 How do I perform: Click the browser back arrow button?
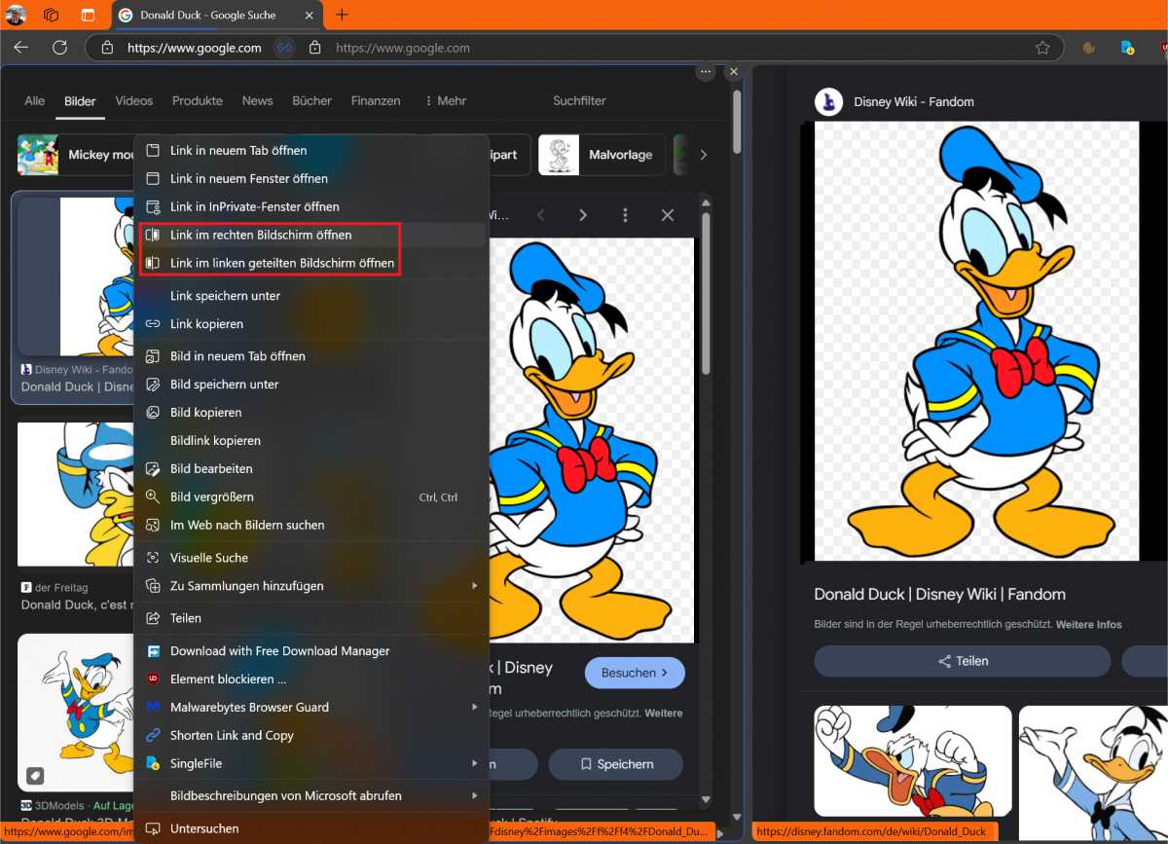tap(20, 48)
